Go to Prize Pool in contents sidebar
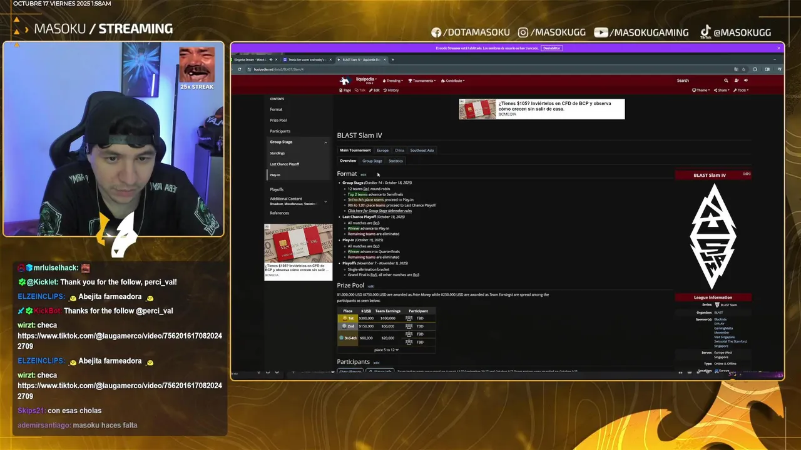This screenshot has width=801, height=450. (x=278, y=120)
